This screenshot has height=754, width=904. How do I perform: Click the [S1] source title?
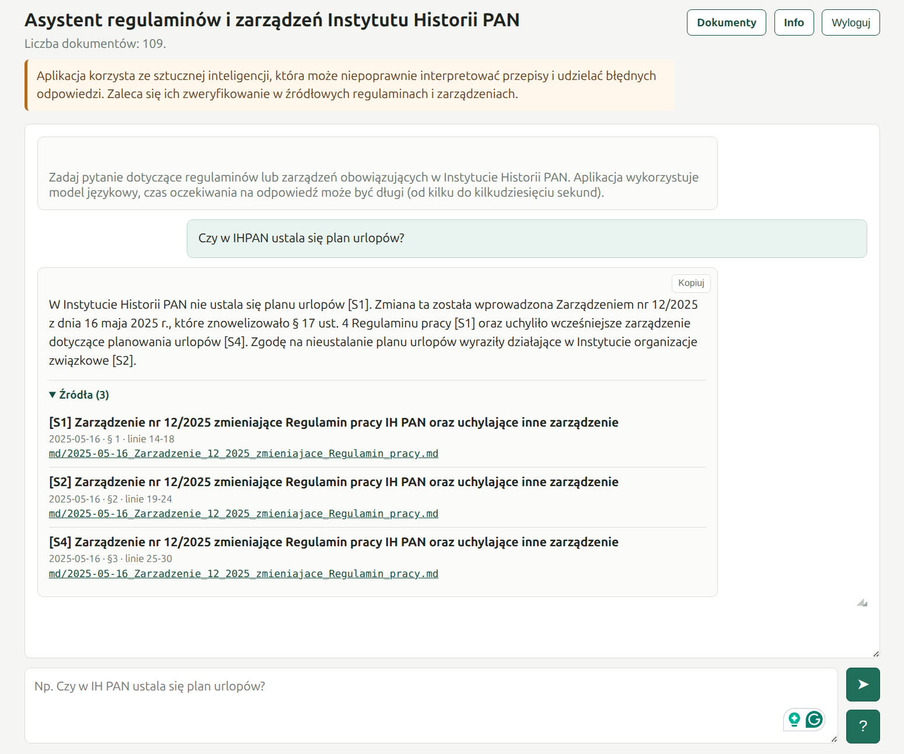(334, 423)
